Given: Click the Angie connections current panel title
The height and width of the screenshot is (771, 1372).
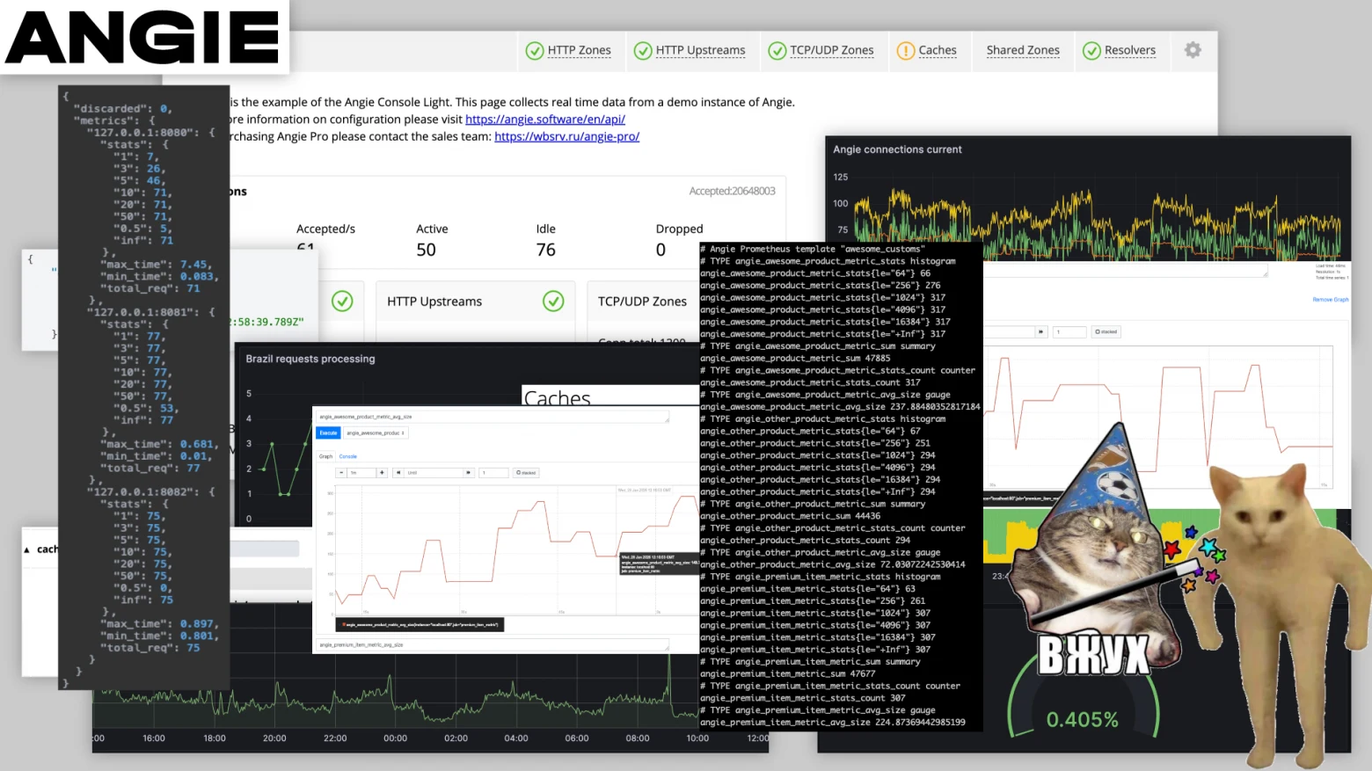Looking at the screenshot, I should point(897,149).
